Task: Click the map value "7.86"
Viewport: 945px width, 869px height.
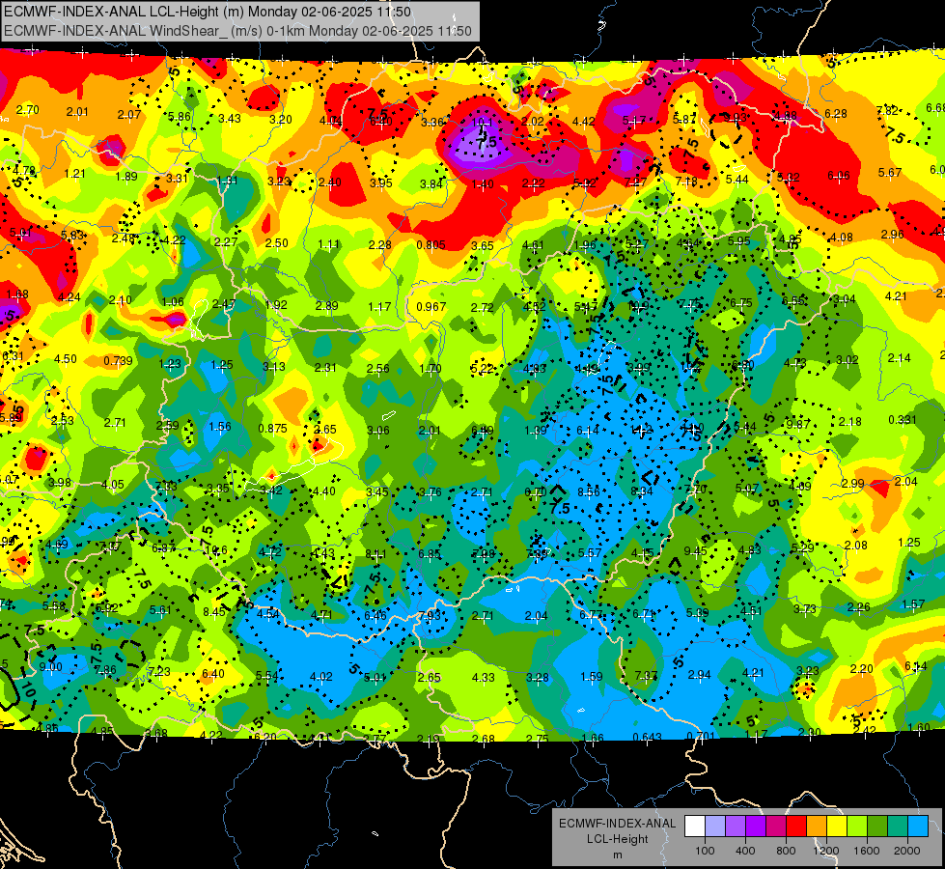Action: pyautogui.click(x=105, y=669)
